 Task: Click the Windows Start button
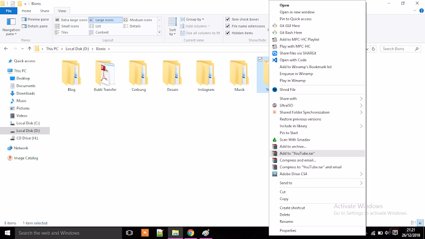pyautogui.click(x=8, y=233)
